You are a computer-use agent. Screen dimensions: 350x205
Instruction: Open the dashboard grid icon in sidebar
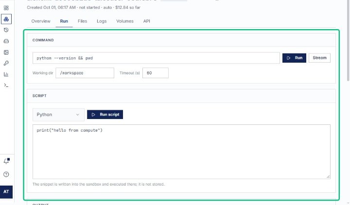tap(6, 8)
